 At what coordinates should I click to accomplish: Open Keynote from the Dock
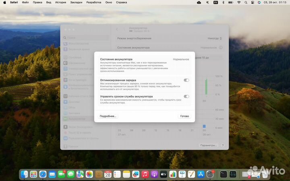pos(182,174)
